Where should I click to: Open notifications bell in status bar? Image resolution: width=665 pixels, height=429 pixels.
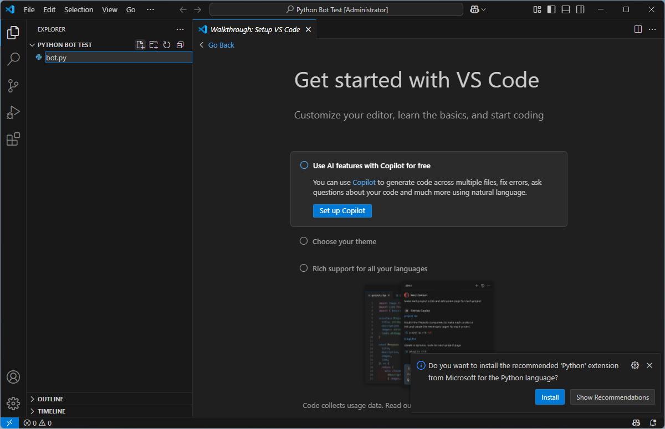653,423
